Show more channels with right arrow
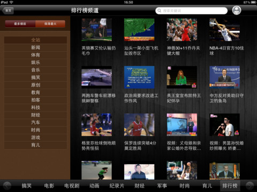257x192 pixels. click(x=250, y=186)
